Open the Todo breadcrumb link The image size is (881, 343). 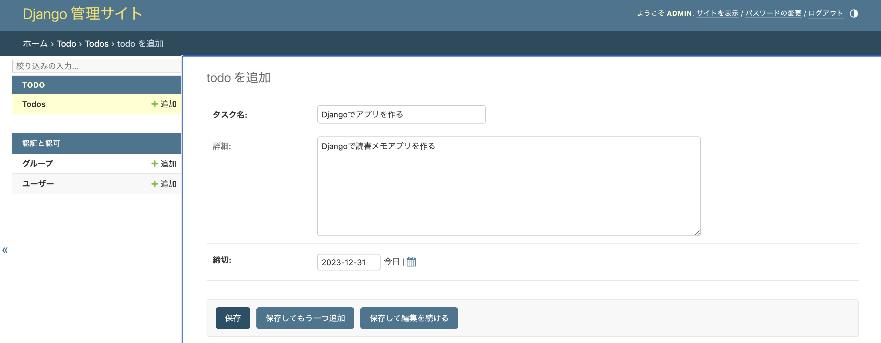pos(66,44)
